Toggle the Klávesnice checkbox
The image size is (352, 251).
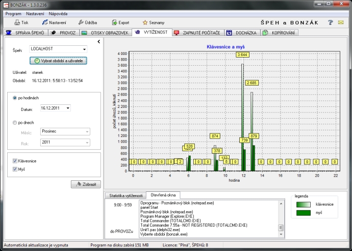point(15,161)
